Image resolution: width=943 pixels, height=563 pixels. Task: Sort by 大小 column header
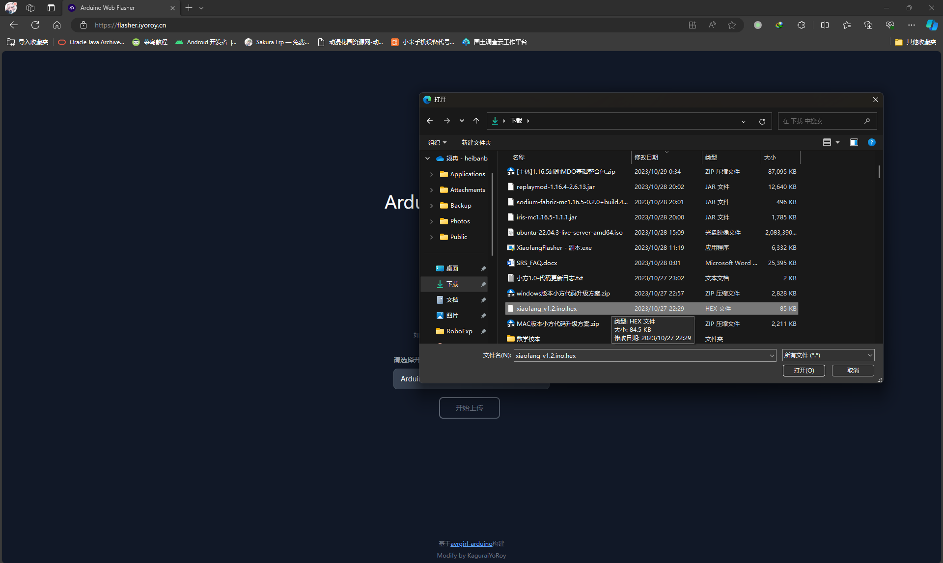[780, 158]
